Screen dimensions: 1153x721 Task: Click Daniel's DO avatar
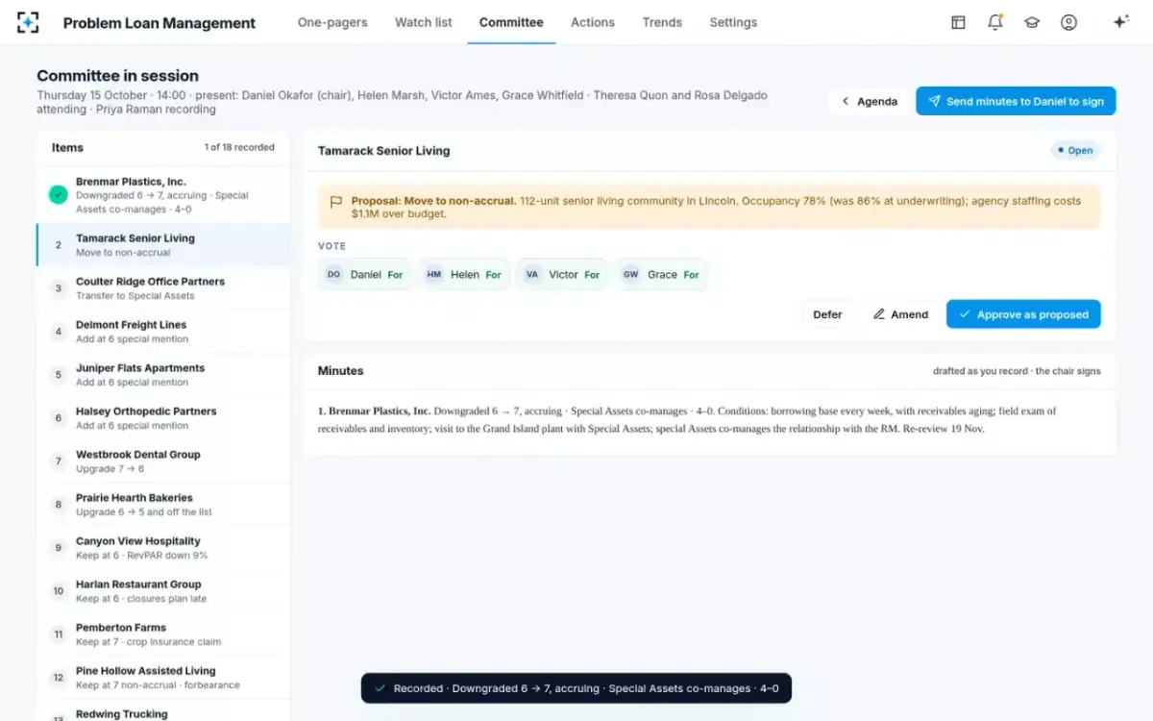tap(333, 275)
